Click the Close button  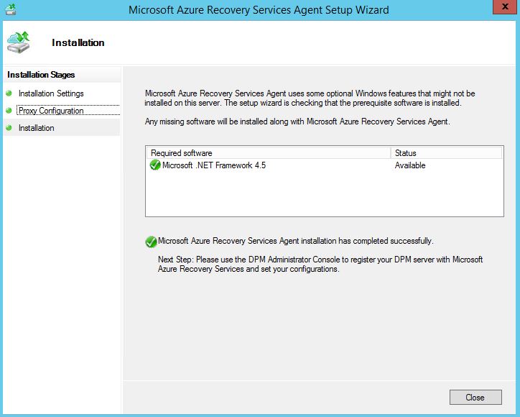475,397
